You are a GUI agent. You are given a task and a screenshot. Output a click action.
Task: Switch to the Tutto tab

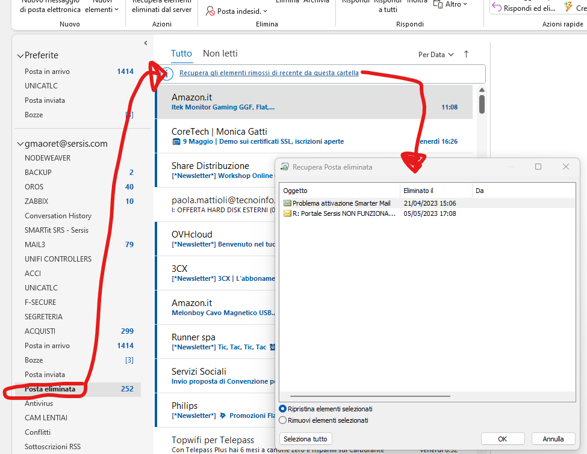[x=182, y=54]
